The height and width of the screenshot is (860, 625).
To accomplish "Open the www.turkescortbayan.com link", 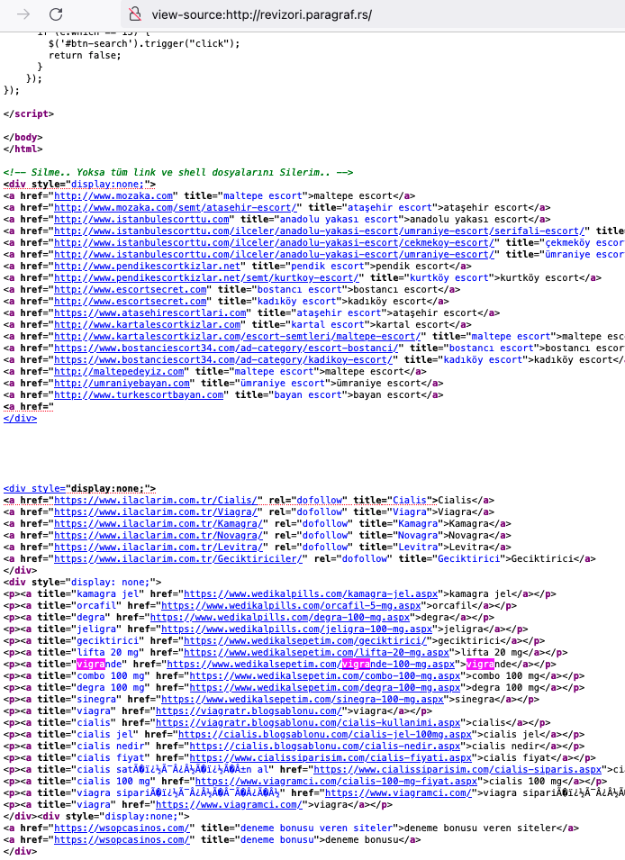I will 139,395.
